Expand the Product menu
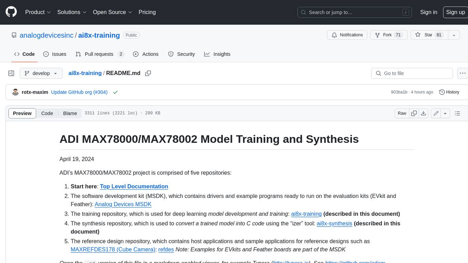This screenshot has width=468, height=263. click(38, 12)
